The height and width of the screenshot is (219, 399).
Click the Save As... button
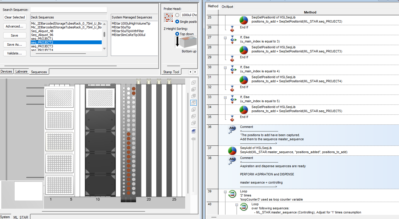(15, 45)
